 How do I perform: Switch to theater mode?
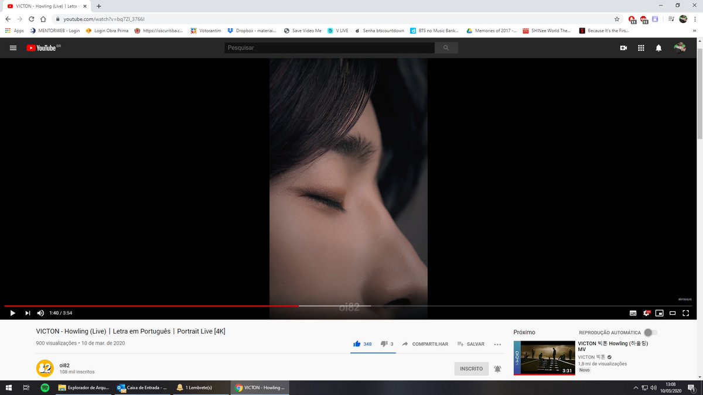pos(673,313)
